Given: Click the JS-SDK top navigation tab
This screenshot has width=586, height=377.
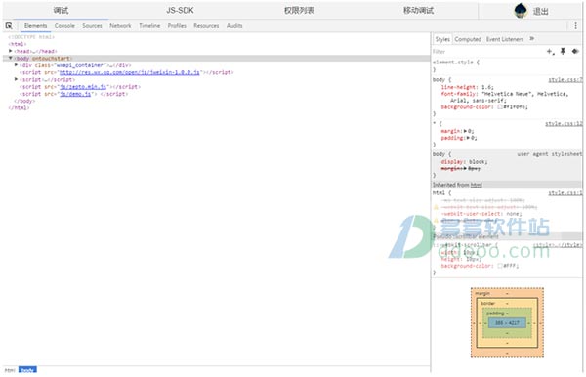Looking at the screenshot, I should pyautogui.click(x=180, y=11).
